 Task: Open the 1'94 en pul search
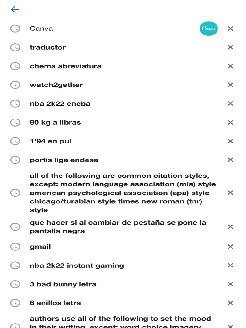tap(50, 141)
